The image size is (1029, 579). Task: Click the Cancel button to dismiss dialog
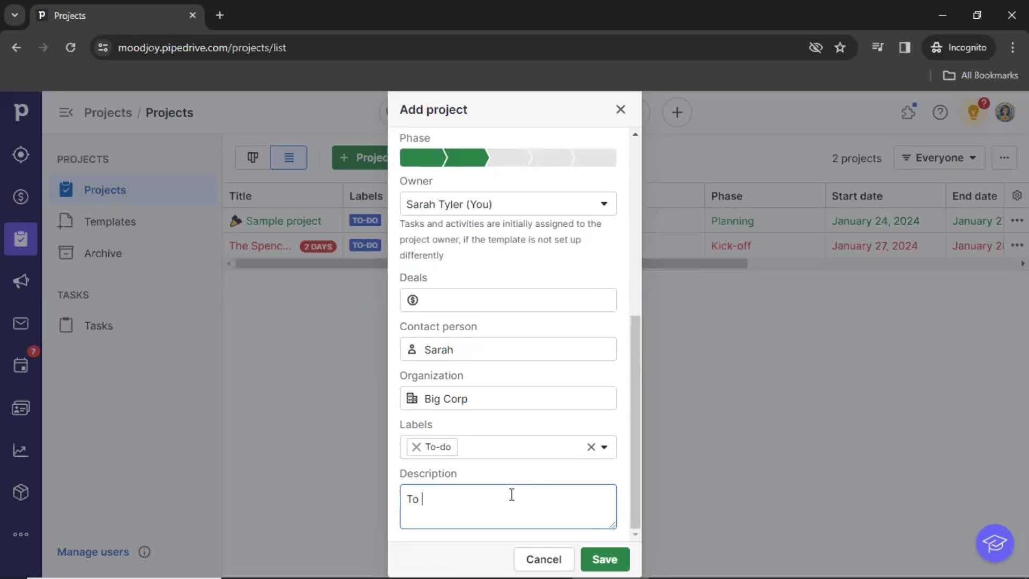(x=544, y=559)
